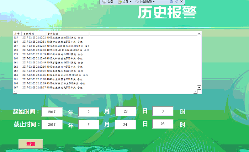Click the start day field showing 23
This screenshot has width=249, height=152.
[x=126, y=111]
